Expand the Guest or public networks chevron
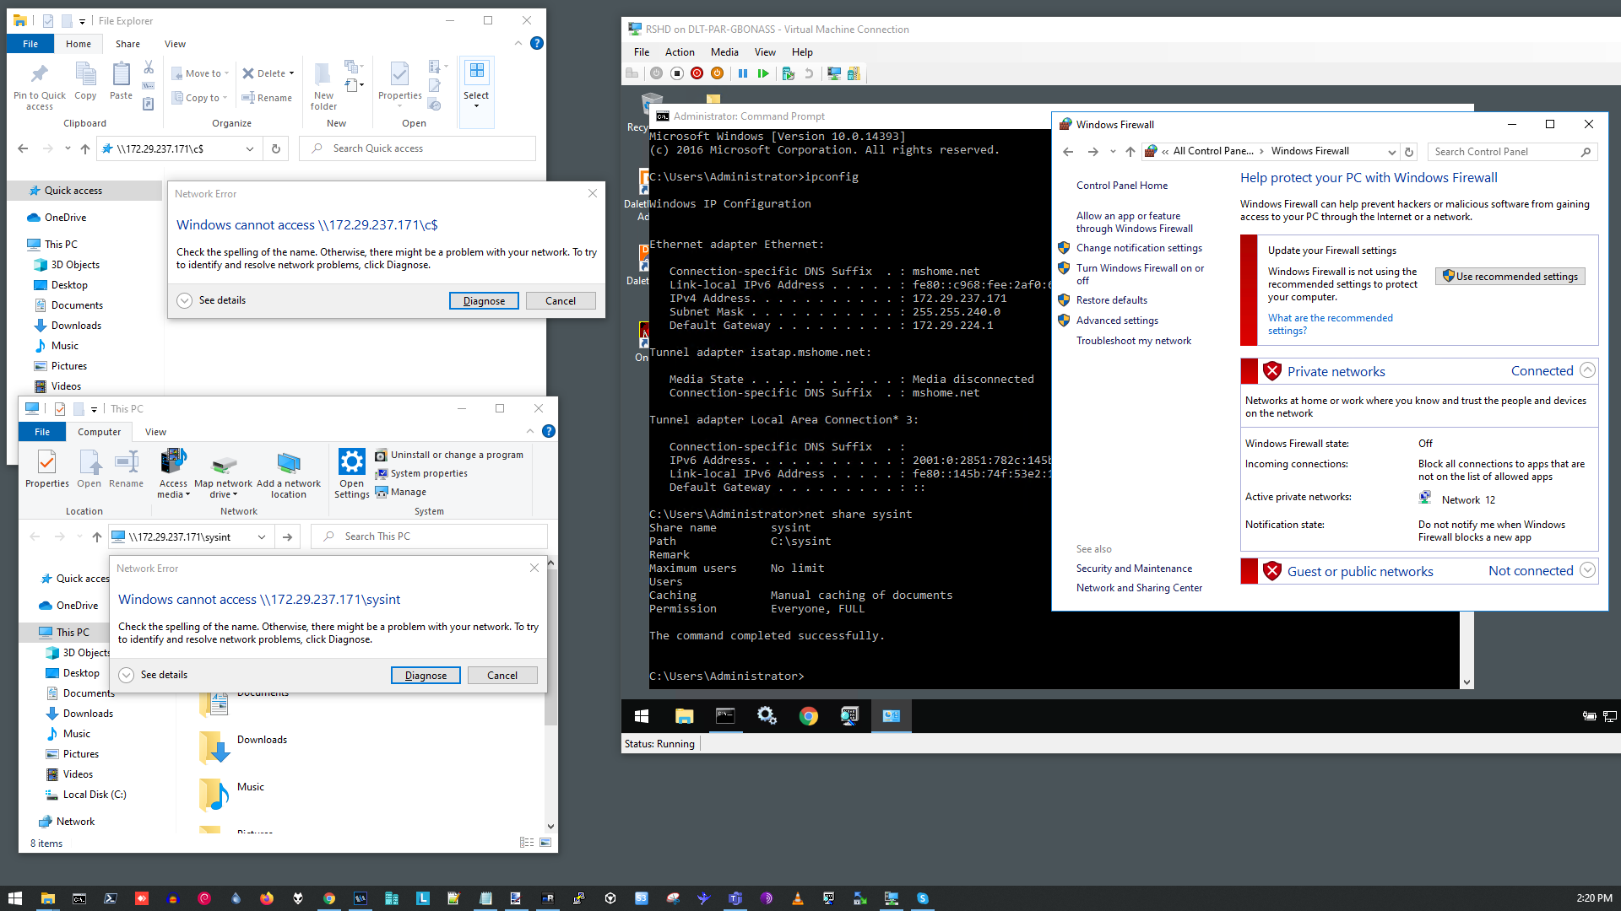1621x911 pixels. click(1587, 570)
